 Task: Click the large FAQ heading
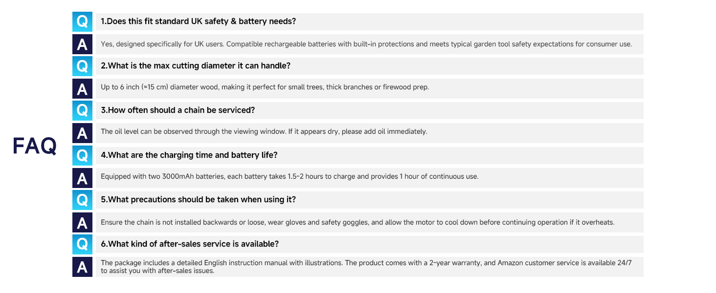35,146
